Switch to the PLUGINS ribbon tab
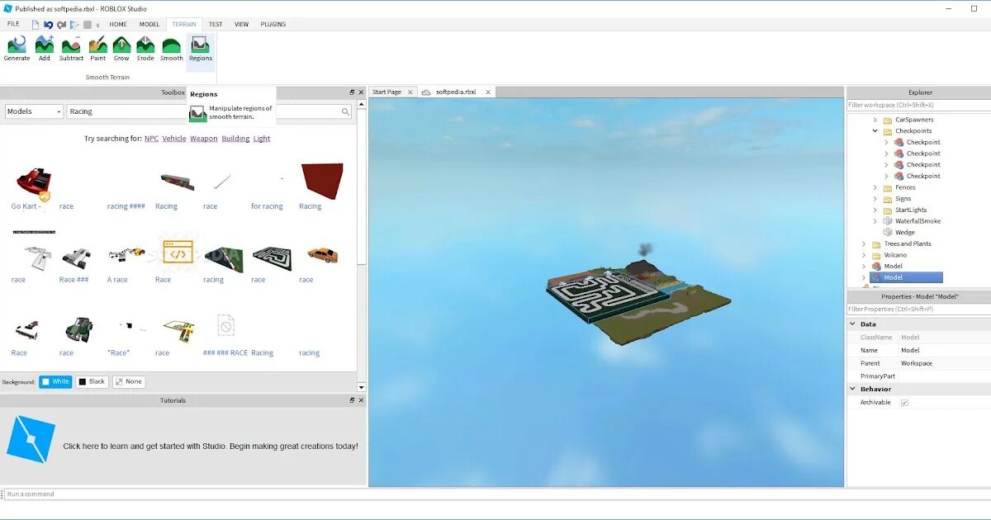 coord(273,24)
